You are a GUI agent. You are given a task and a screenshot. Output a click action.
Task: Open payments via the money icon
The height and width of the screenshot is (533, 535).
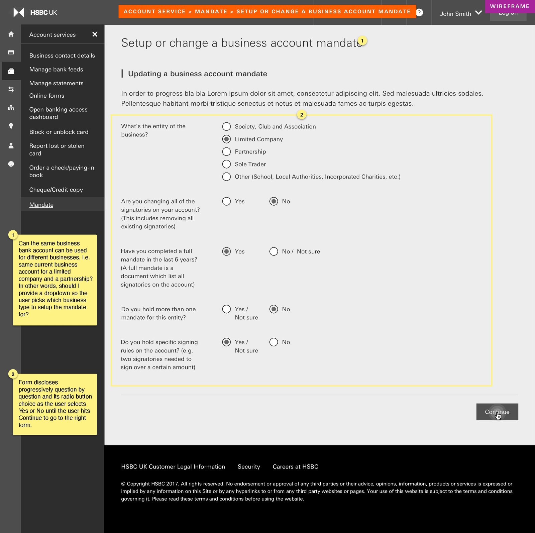[11, 108]
